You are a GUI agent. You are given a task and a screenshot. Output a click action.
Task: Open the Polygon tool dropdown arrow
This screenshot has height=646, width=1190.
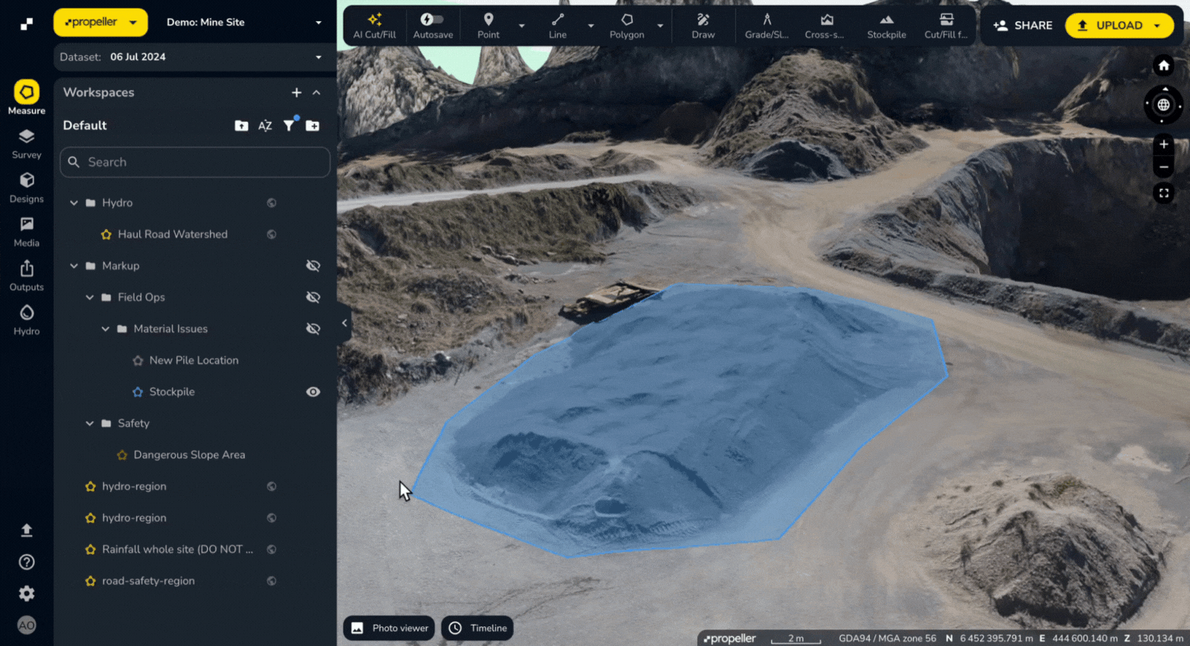[x=660, y=26]
